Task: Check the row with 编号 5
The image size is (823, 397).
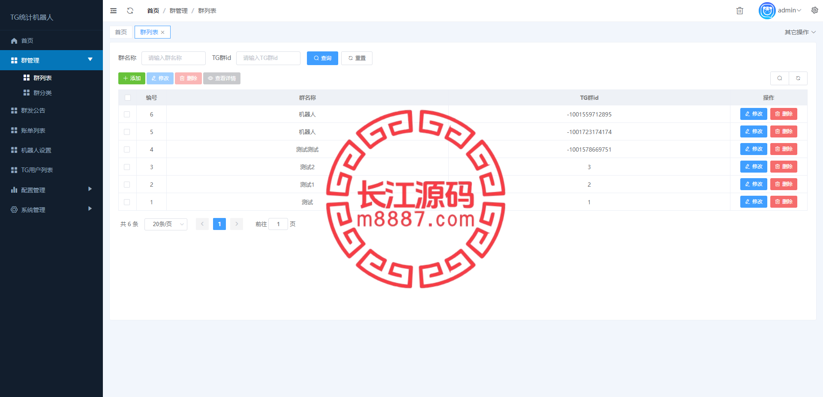Action: click(x=127, y=132)
